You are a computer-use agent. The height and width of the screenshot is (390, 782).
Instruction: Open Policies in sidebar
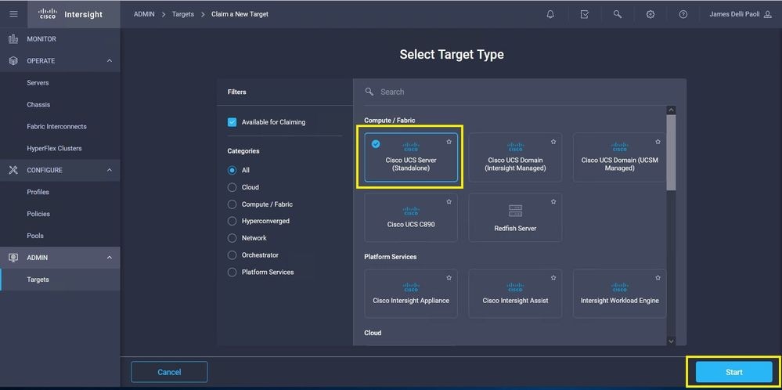click(59, 214)
